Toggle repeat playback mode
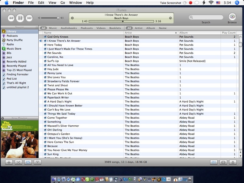Screen dimensions: 244x183 pos(28,162)
